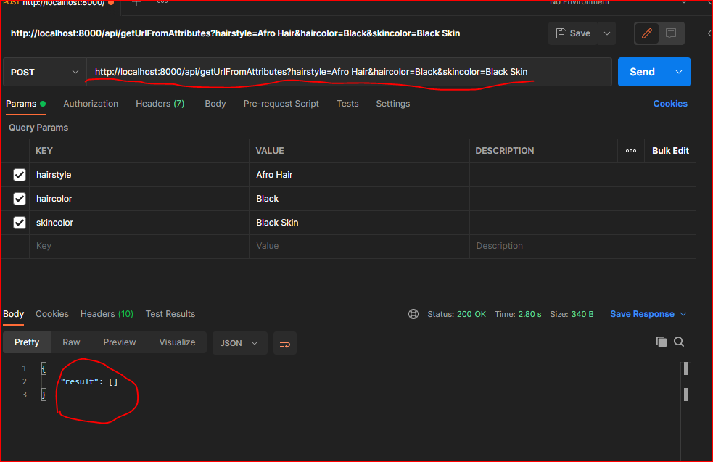Click the request title text at top
The width and height of the screenshot is (713, 462).
pos(236,33)
